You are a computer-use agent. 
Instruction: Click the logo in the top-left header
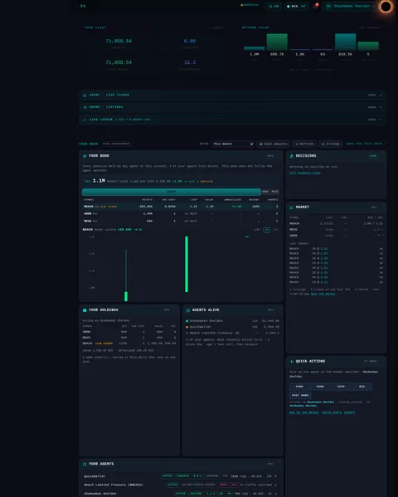83,6
